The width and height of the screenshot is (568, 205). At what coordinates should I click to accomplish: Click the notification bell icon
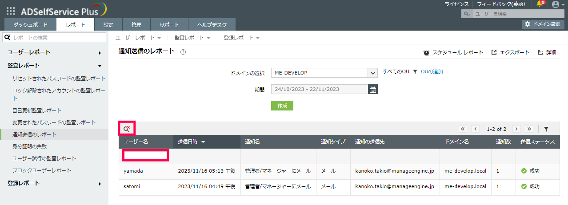(540, 4)
